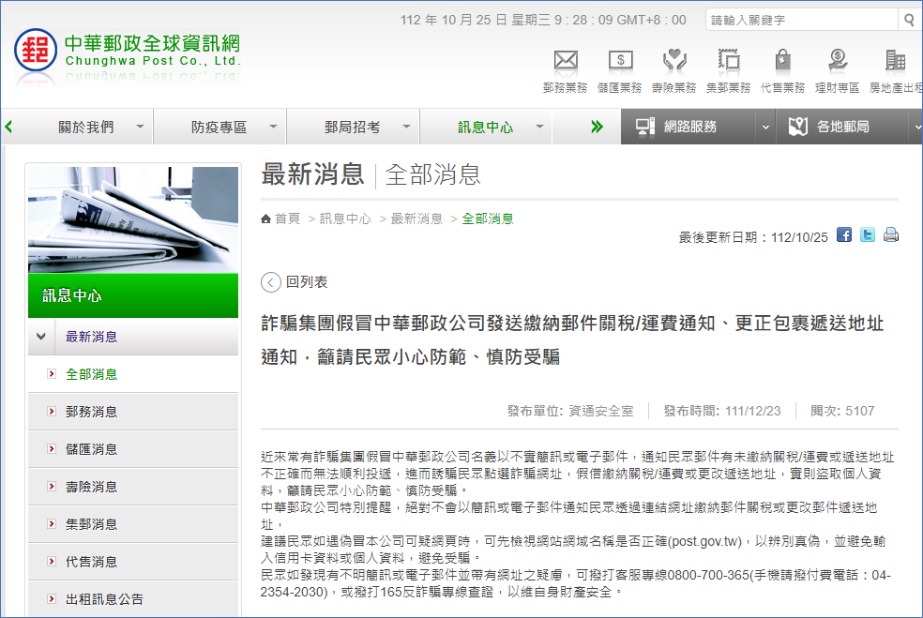
Task: Go to 首頁 in breadcrumb
Action: (x=287, y=219)
